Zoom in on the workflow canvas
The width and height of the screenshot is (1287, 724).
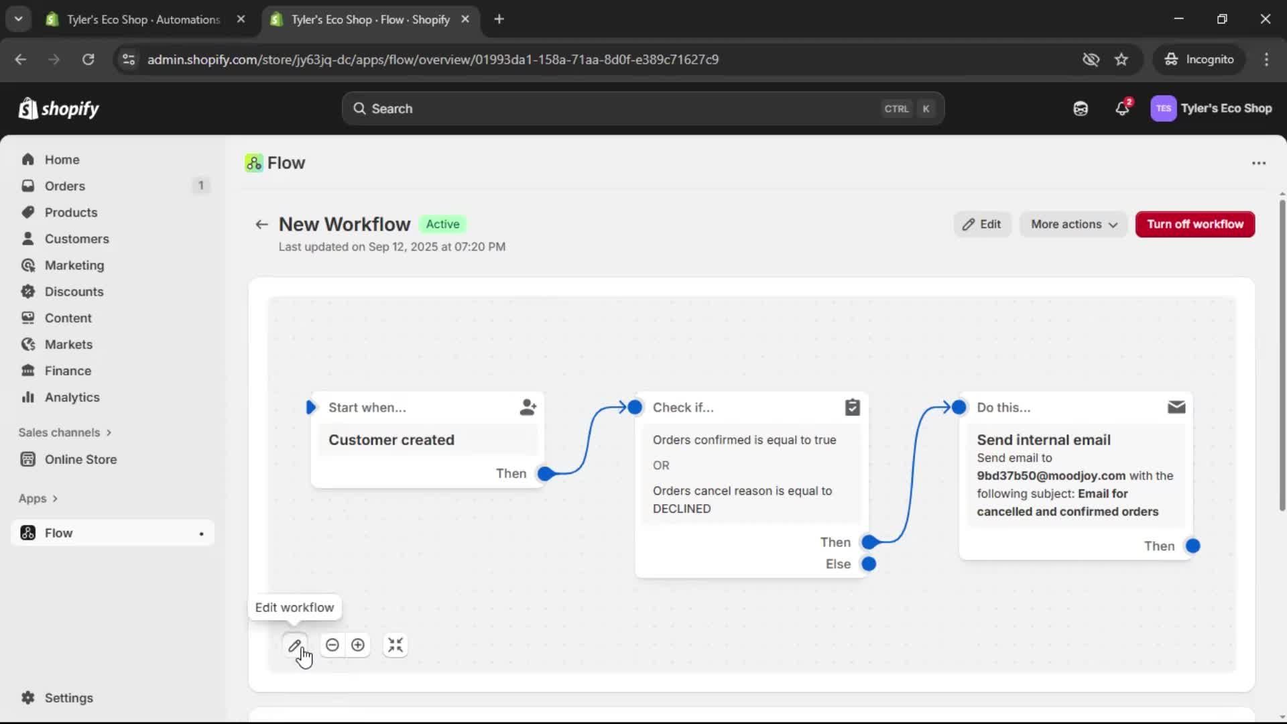(x=358, y=645)
